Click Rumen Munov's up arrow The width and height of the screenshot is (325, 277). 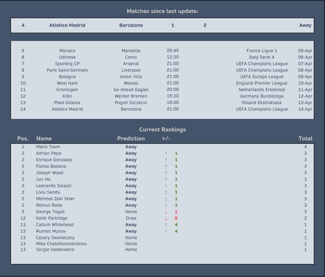tap(166, 231)
